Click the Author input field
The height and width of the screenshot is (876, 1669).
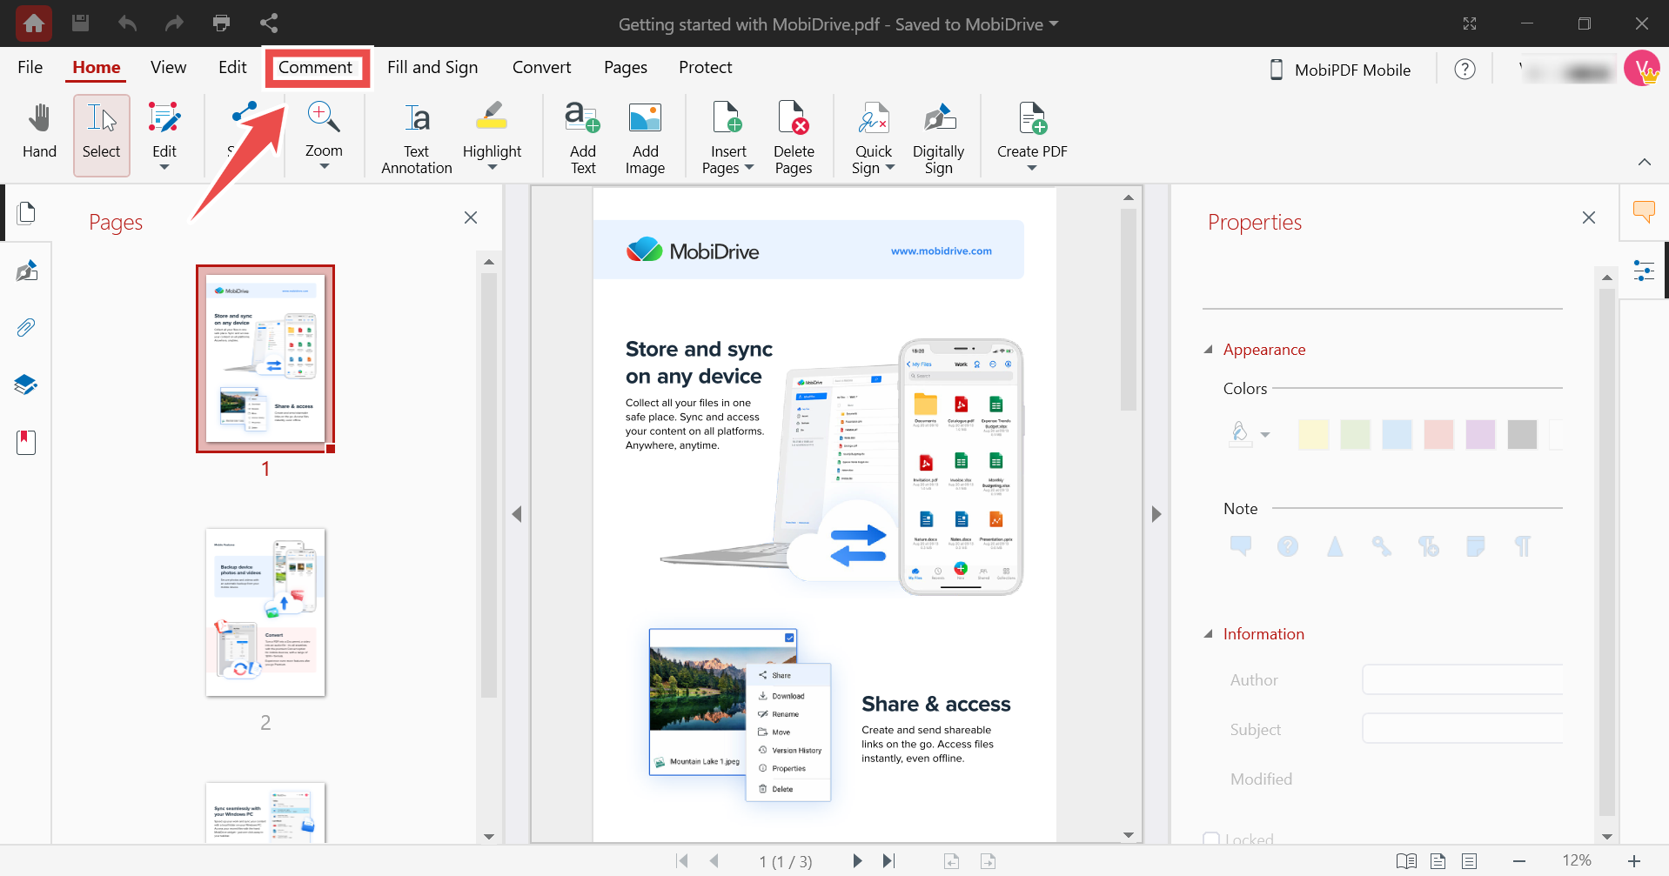[1462, 679]
